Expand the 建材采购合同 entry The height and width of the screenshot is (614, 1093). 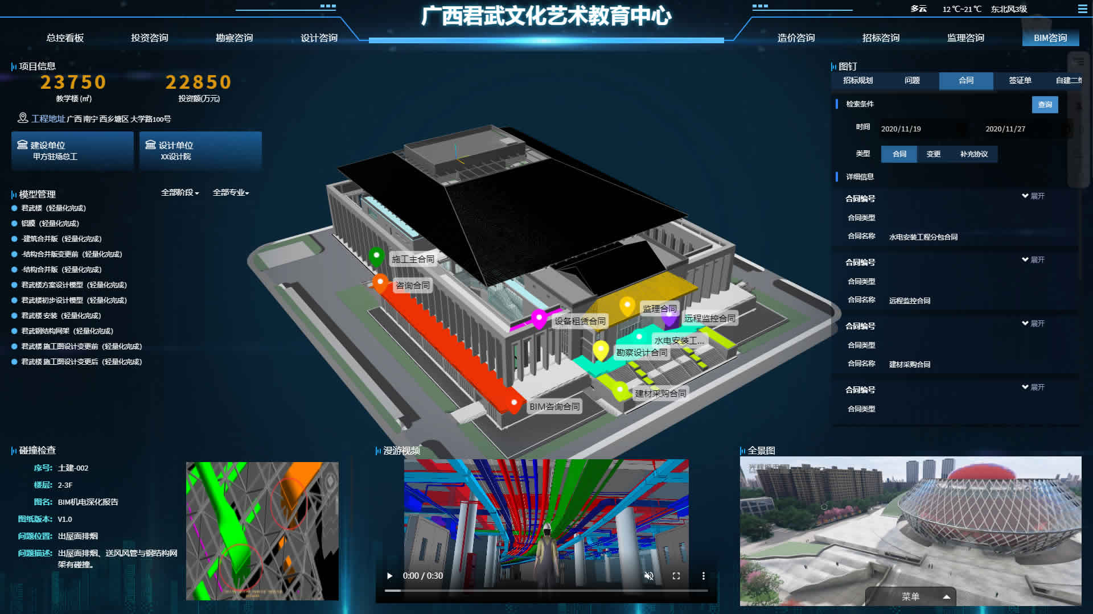[1033, 323]
